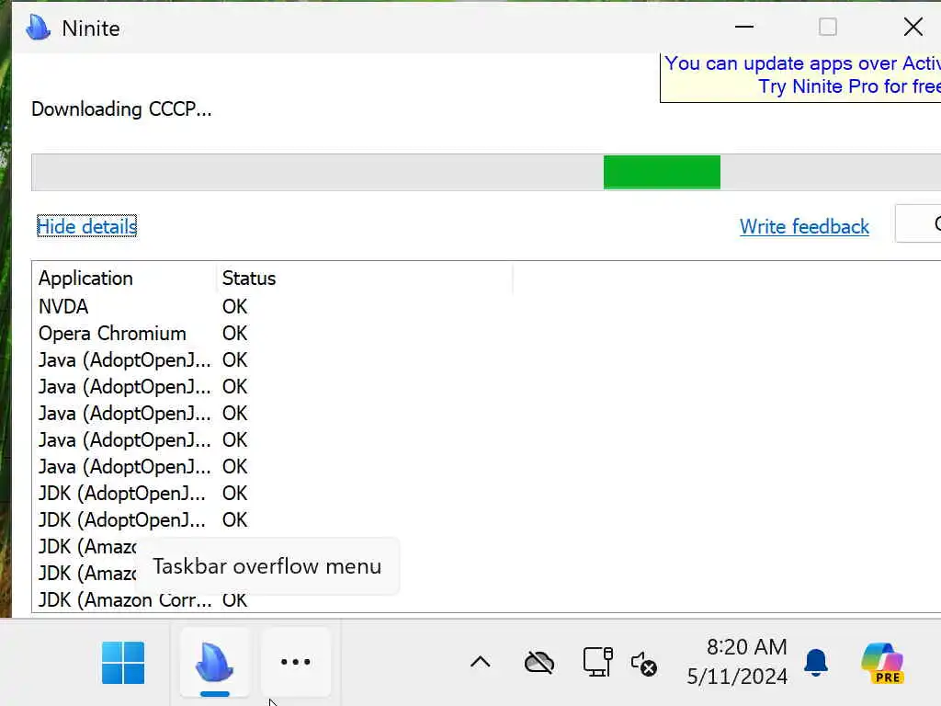Click the date 5/11/2024 in the tray

coord(737,677)
